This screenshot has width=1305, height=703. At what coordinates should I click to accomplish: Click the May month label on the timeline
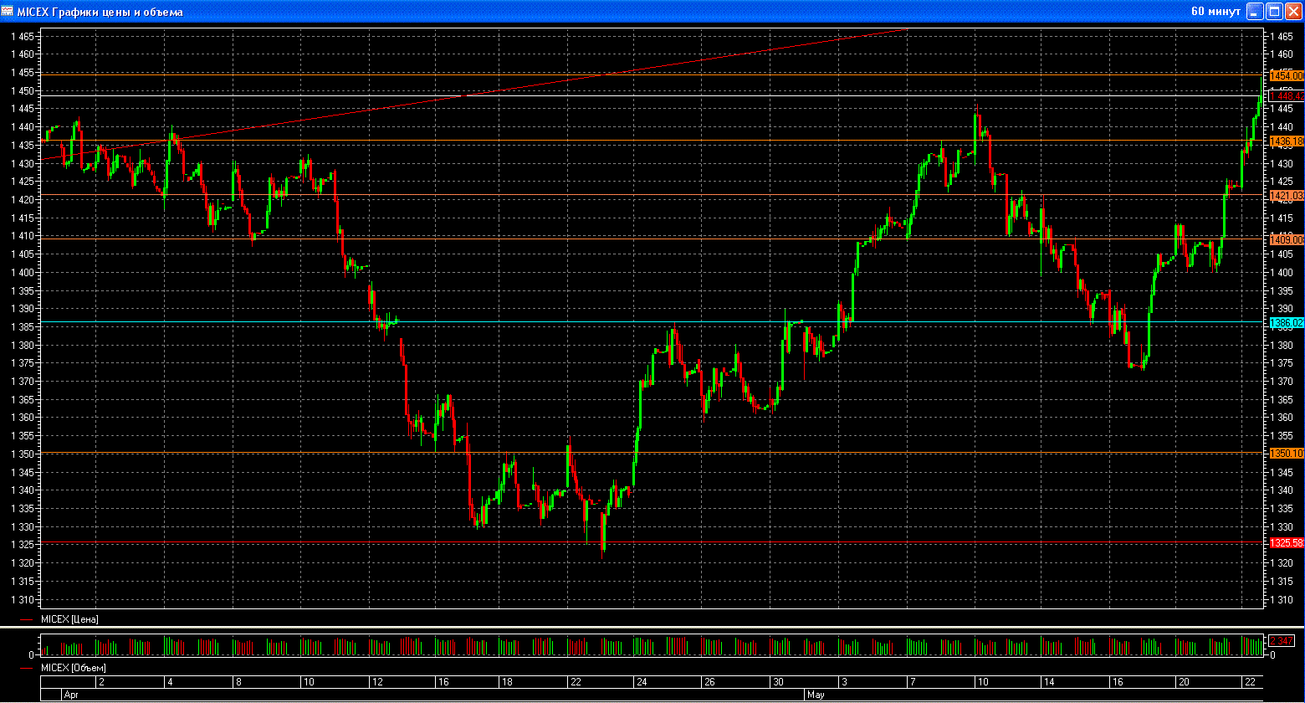point(815,695)
